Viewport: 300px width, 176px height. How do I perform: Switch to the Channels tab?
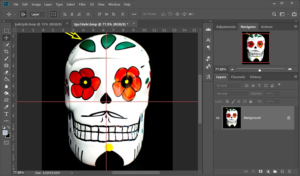[238, 77]
